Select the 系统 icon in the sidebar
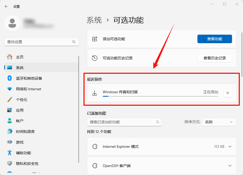 (x=10, y=67)
